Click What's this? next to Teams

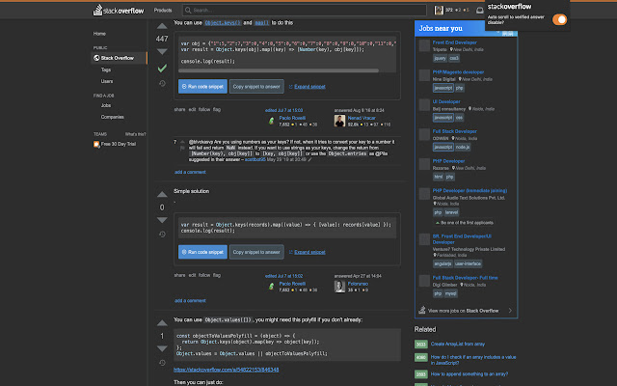point(135,134)
